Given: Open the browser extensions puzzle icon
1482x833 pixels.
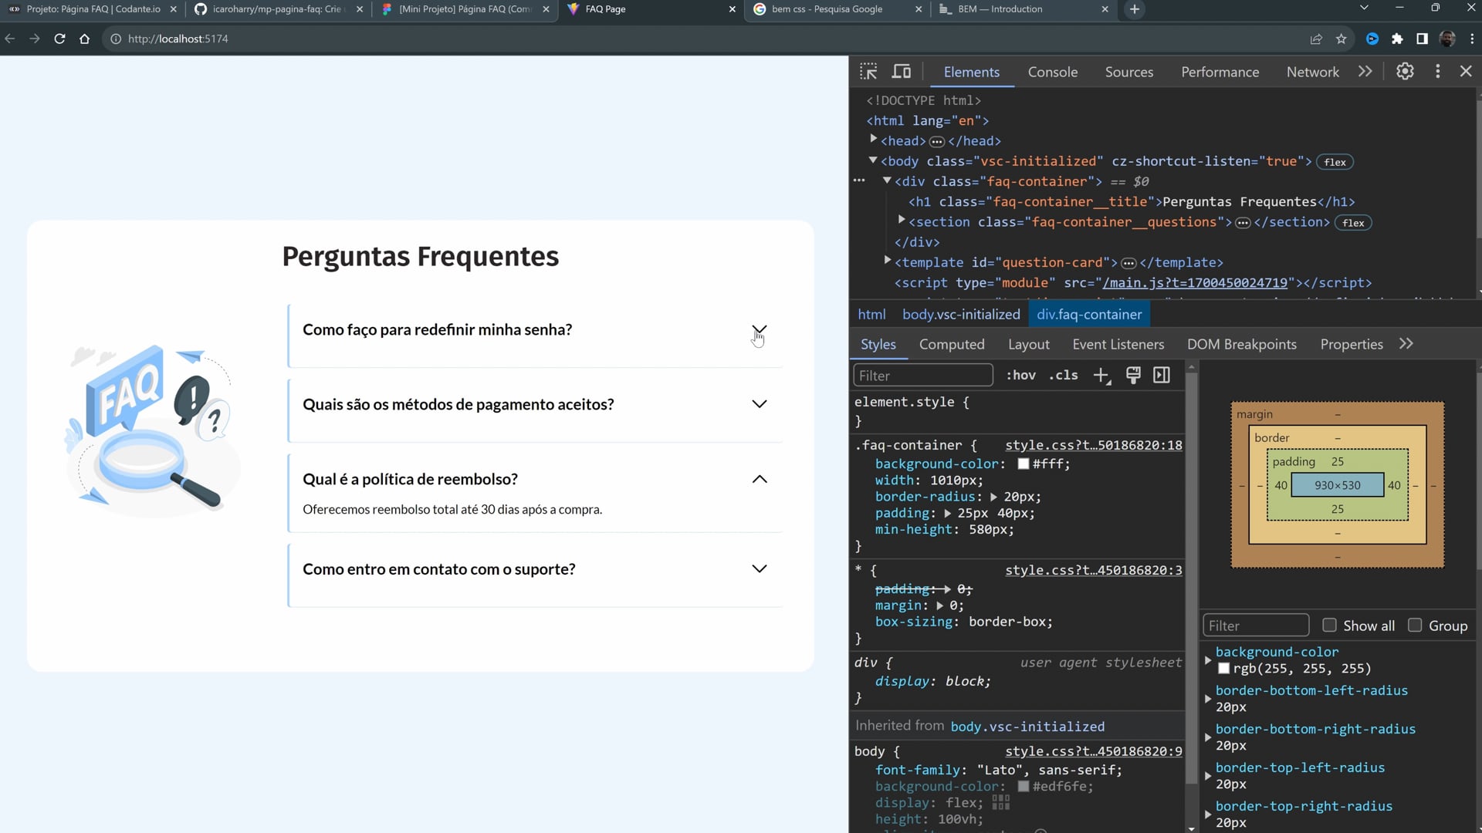Looking at the screenshot, I should [1397, 39].
